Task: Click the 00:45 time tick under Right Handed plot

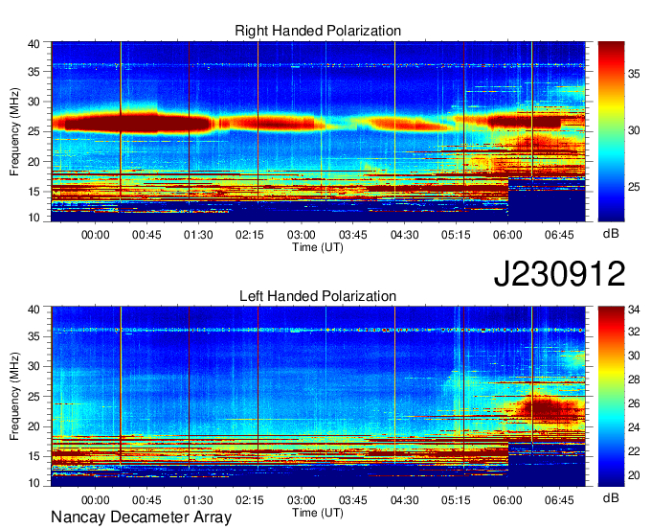Action: point(146,235)
